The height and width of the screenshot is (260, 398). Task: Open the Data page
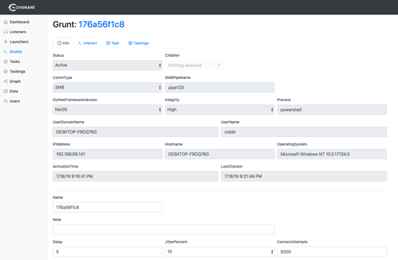[14, 91]
